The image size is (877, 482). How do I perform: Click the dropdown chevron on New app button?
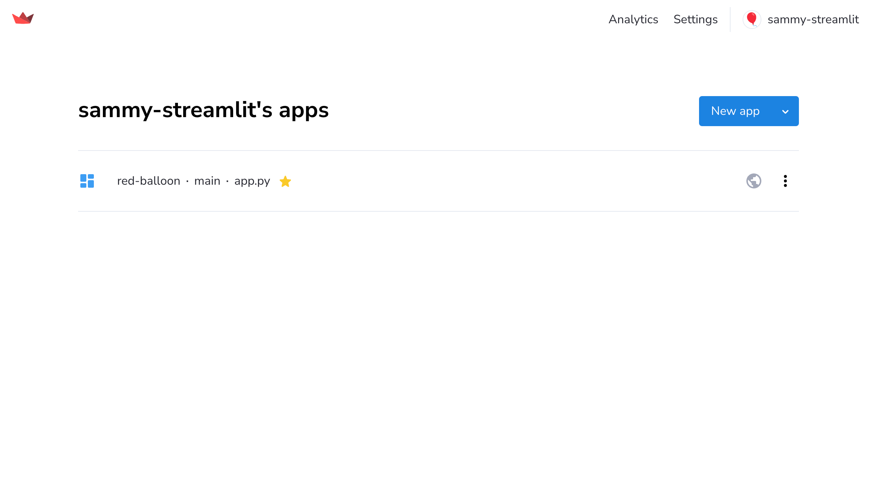tap(786, 111)
